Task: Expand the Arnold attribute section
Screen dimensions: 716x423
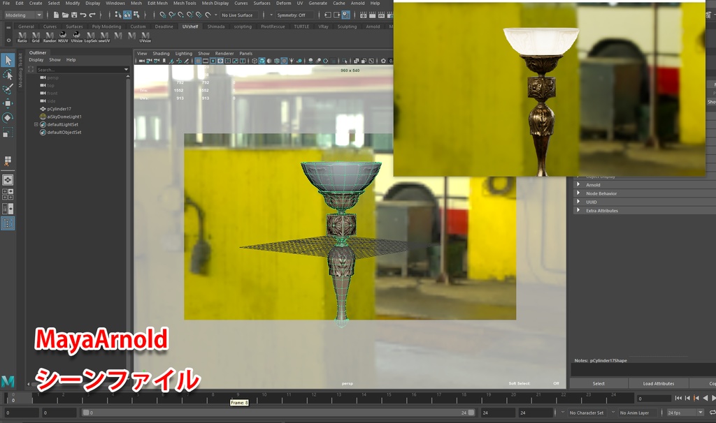Action: 578,184
